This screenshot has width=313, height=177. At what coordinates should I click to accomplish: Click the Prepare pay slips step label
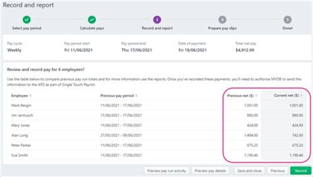coord(222,28)
